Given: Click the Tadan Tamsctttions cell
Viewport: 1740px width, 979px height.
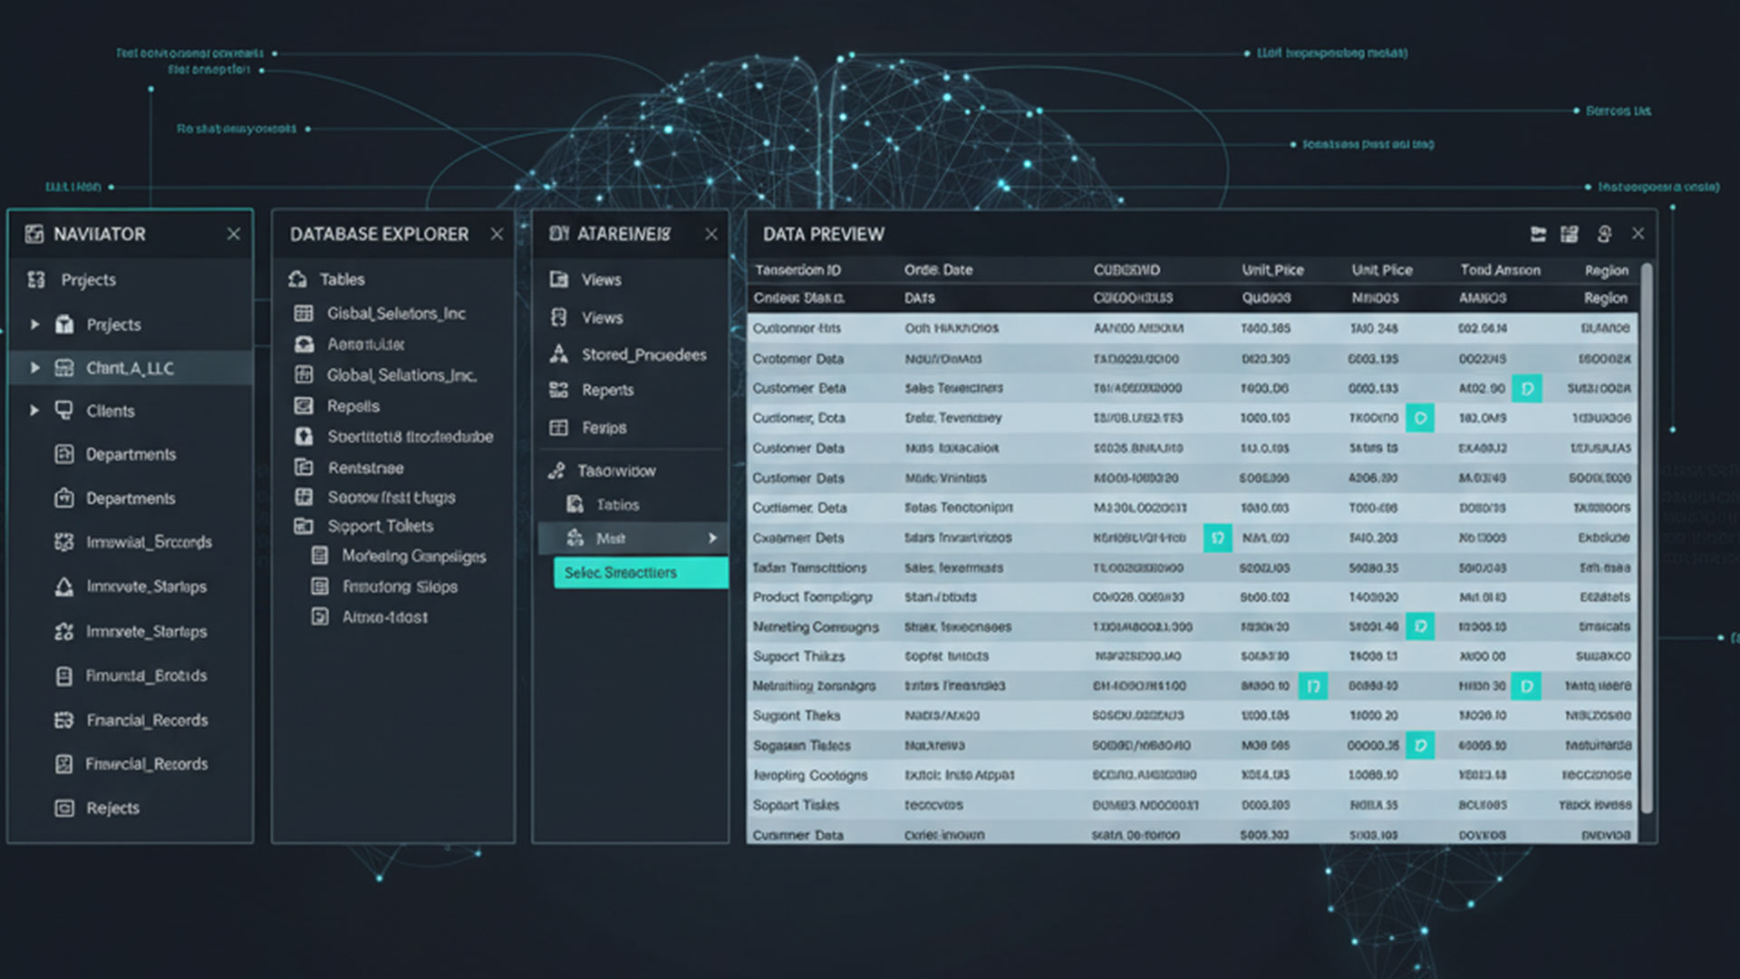Looking at the screenshot, I should pos(809,567).
